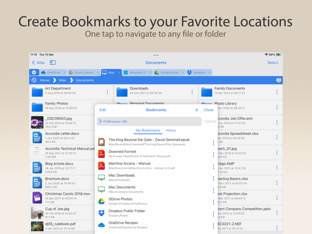Open Brochure.docx Word icon
This screenshot has width=312, height=234.
[x=37, y=183]
